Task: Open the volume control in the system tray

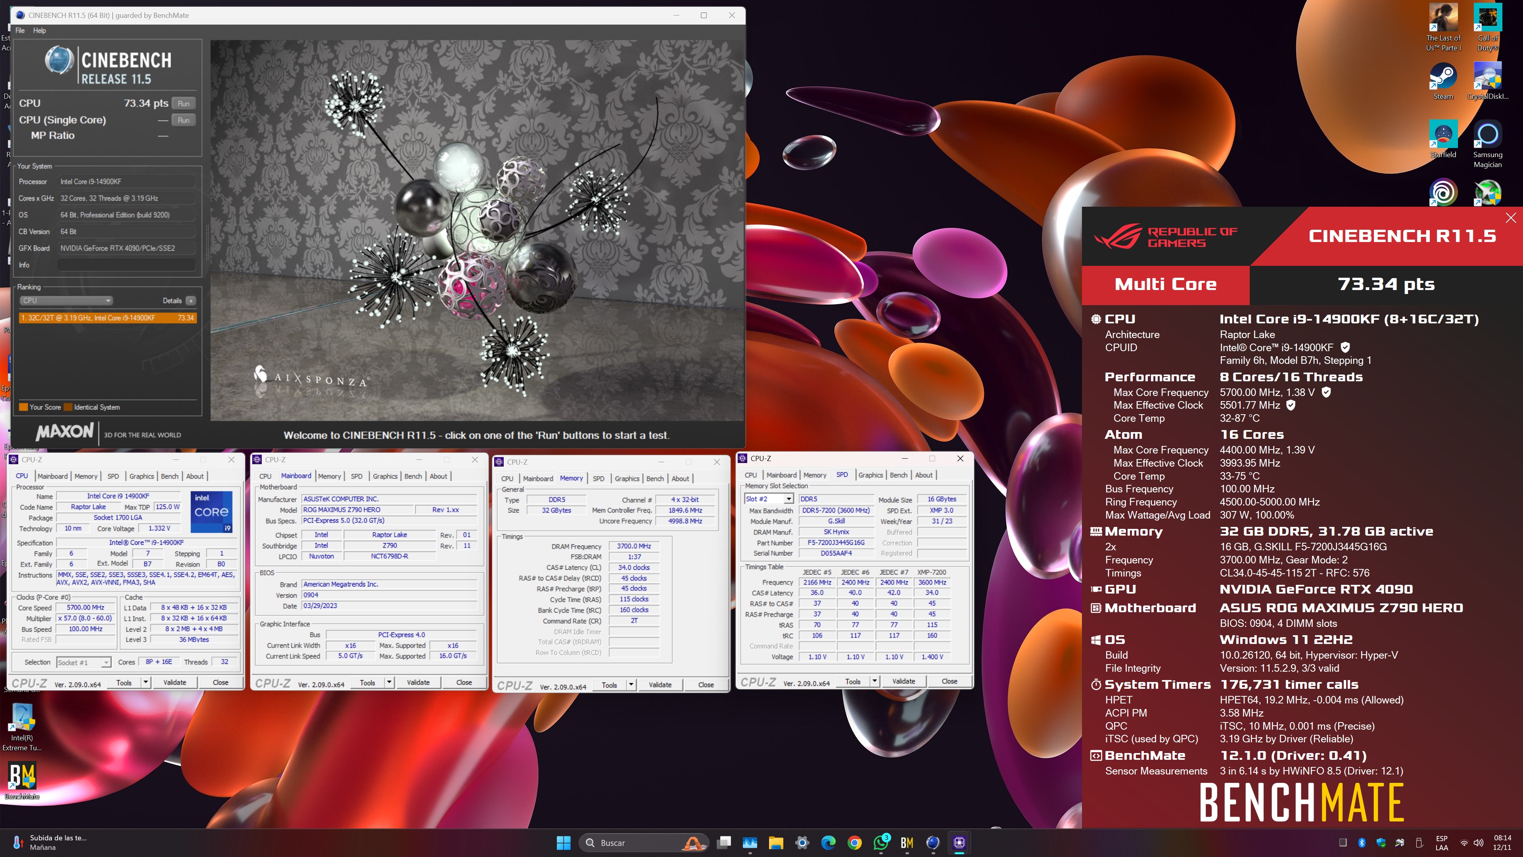Action: [1478, 843]
